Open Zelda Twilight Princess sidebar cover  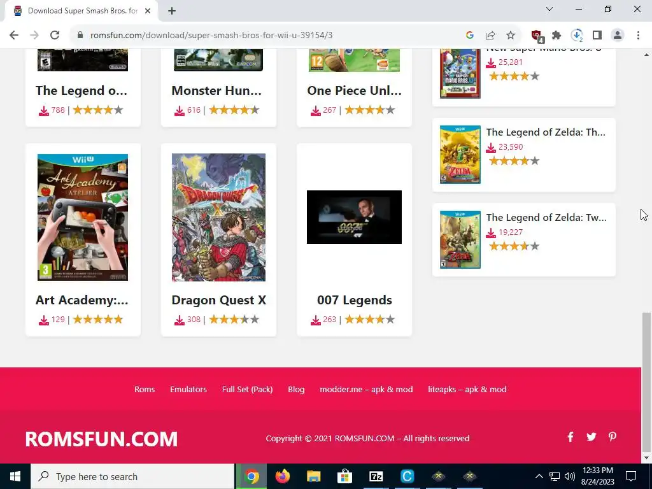click(x=460, y=239)
